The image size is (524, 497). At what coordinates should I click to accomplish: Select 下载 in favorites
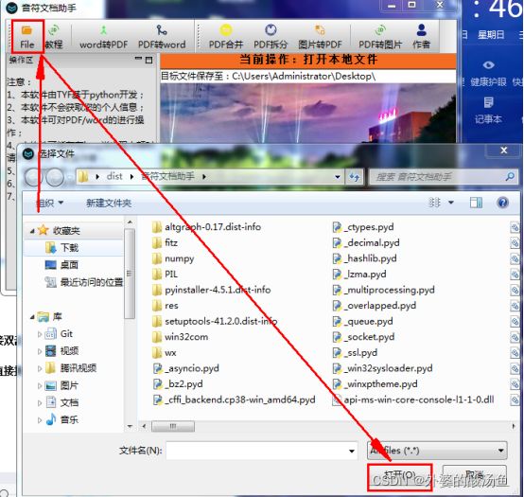[x=62, y=248]
